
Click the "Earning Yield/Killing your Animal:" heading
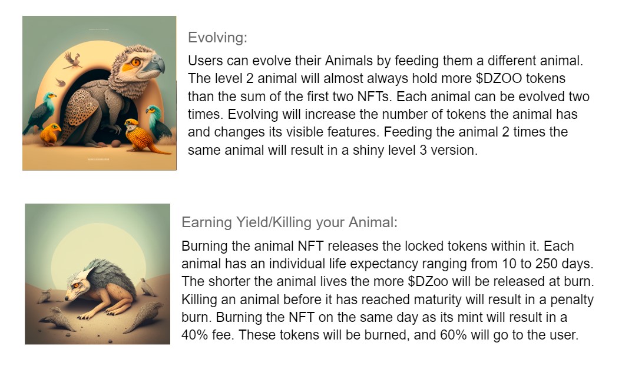point(289,222)
